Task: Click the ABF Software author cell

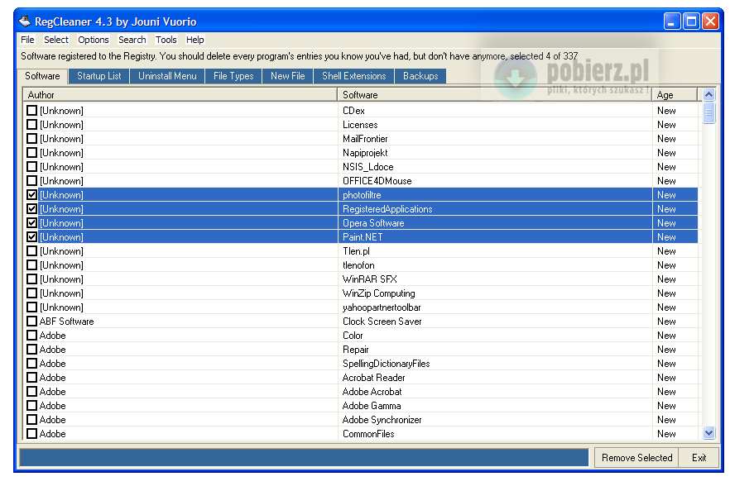Action: (66, 322)
